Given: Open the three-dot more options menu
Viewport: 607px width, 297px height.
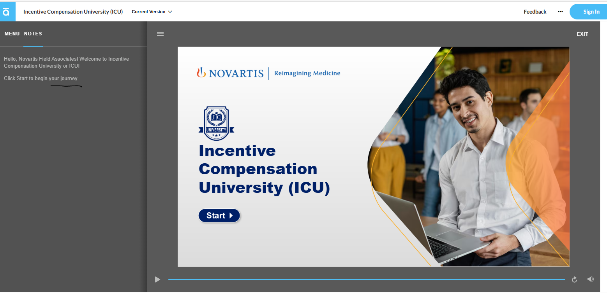Looking at the screenshot, I should (x=560, y=12).
